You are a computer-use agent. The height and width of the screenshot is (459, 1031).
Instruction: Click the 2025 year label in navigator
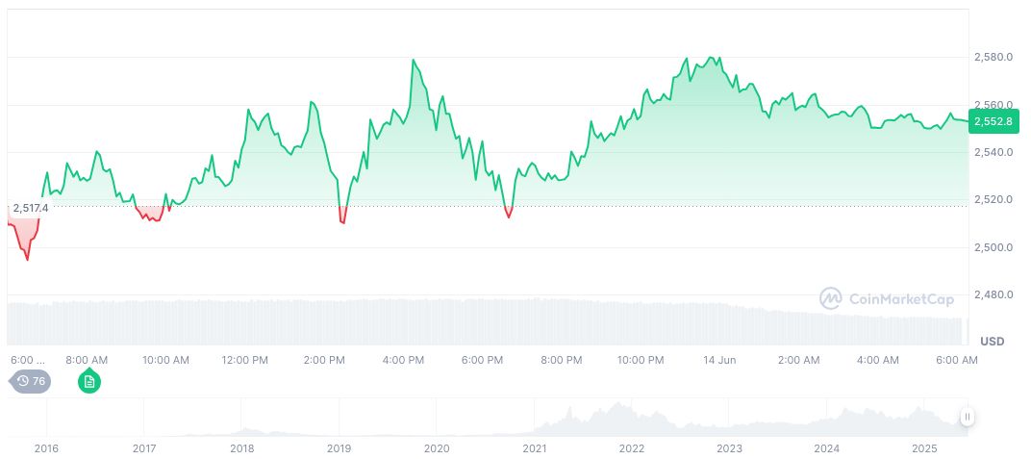tap(923, 448)
